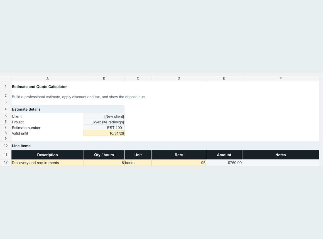Select the Discovery and requirements cell
This screenshot has height=239, width=323.
pyautogui.click(x=47, y=163)
